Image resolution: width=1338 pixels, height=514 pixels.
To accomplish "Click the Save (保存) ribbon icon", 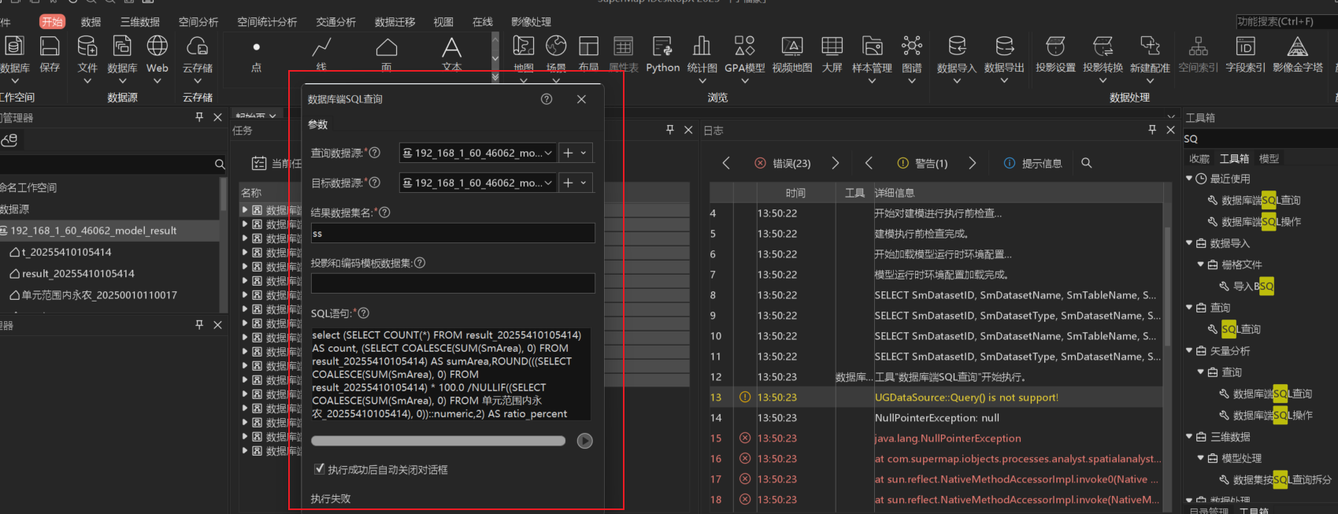I will (x=50, y=46).
